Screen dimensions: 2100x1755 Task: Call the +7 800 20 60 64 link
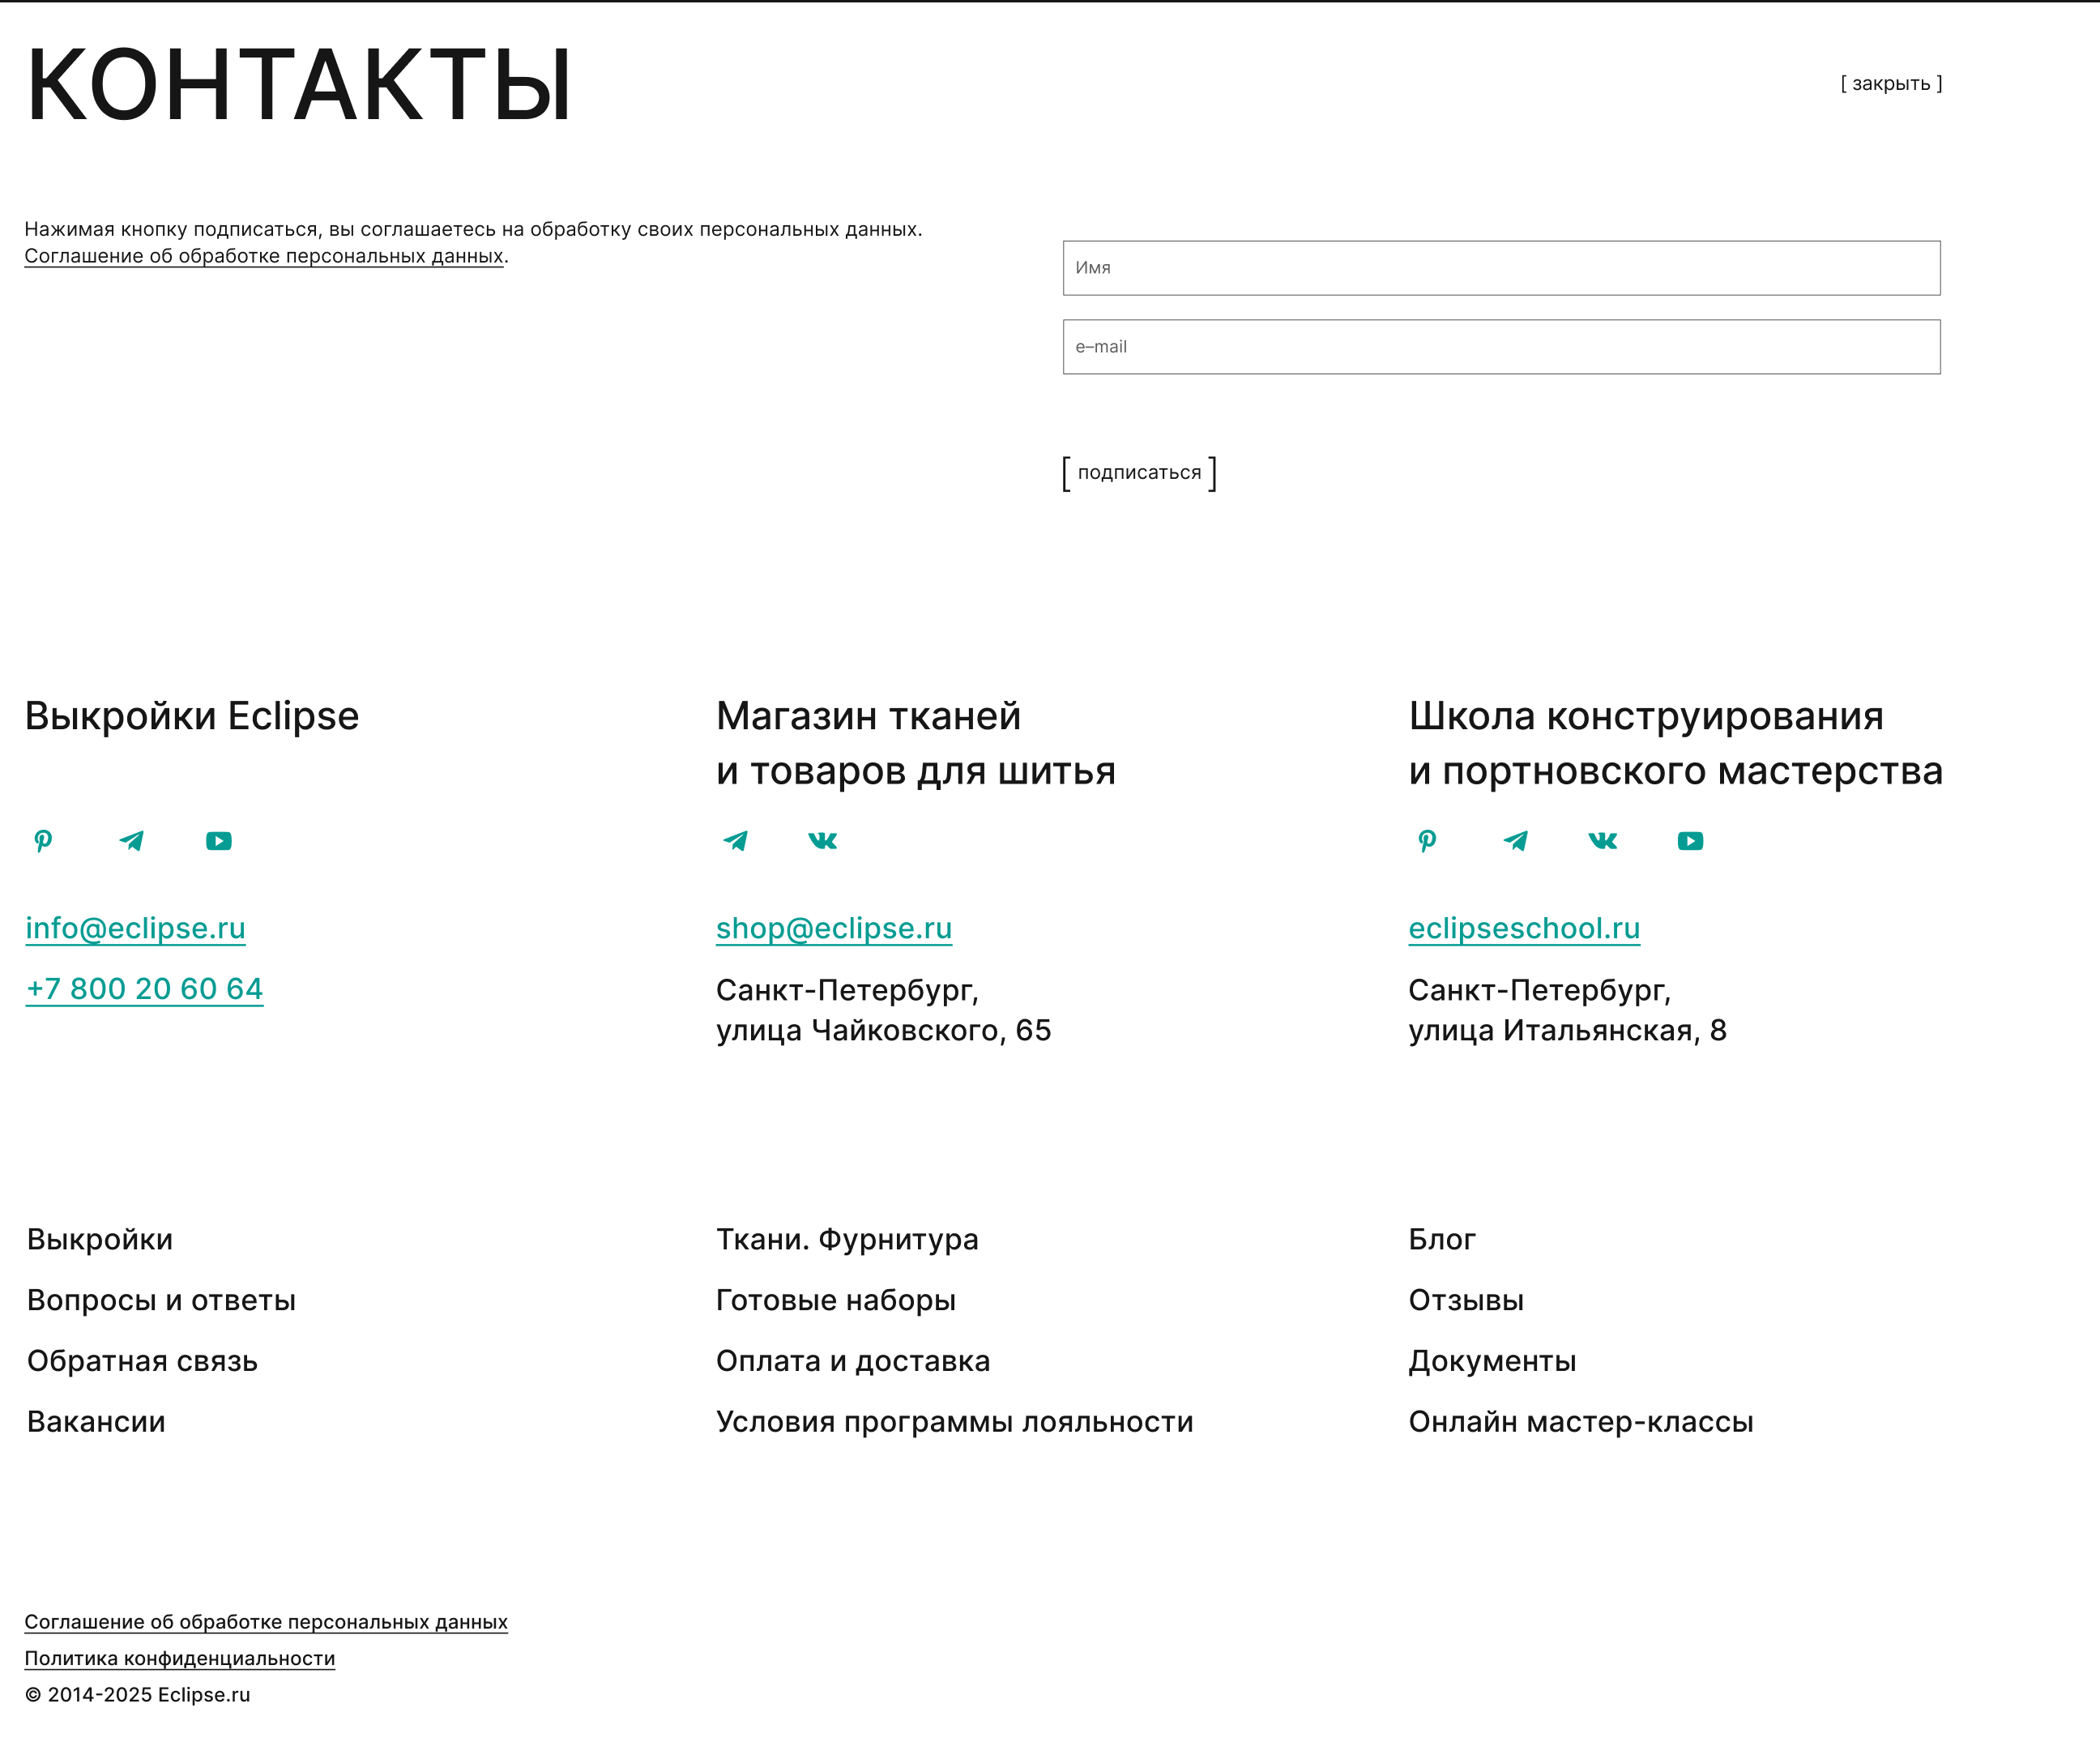144,989
